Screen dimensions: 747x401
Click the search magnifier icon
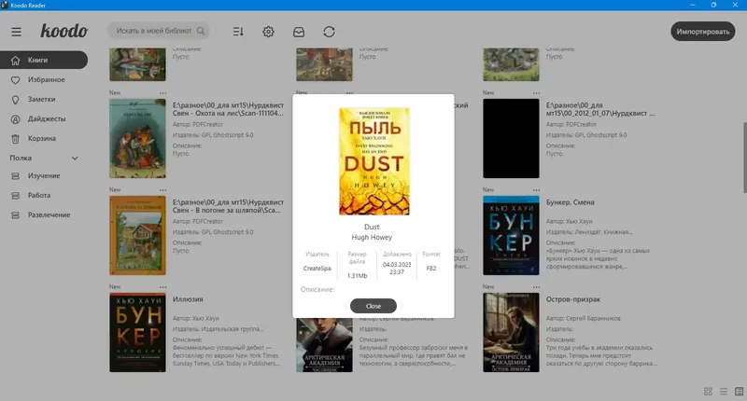click(201, 31)
